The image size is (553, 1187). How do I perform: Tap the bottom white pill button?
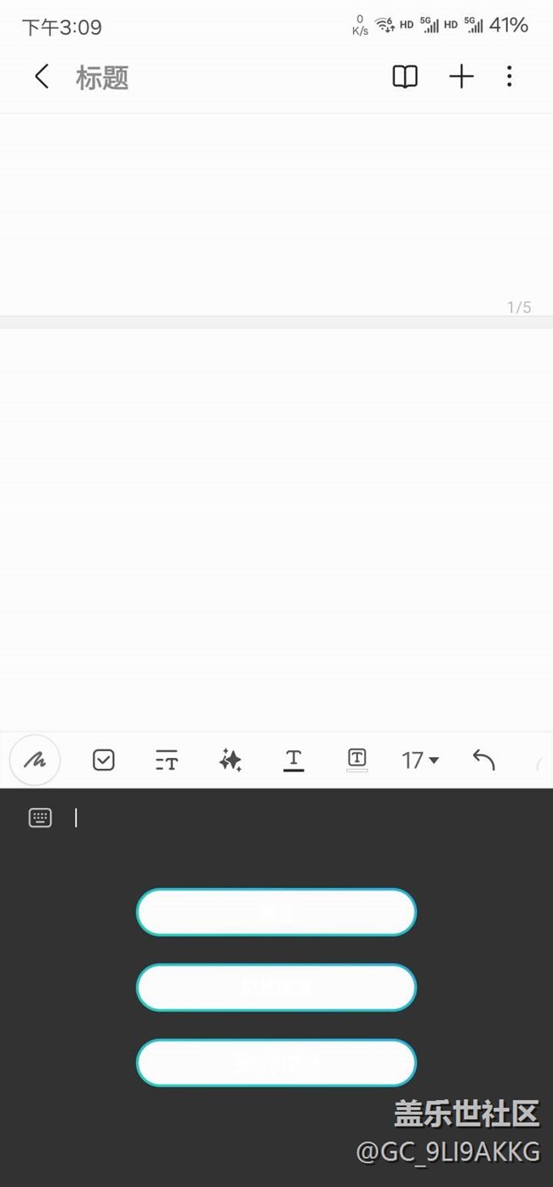[276, 1063]
